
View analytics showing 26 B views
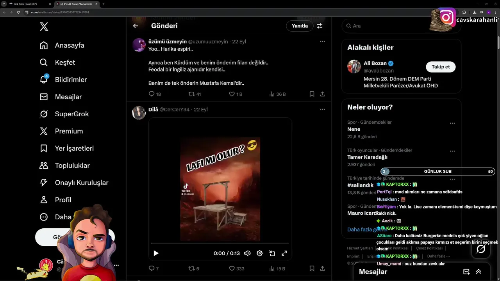tap(277, 94)
